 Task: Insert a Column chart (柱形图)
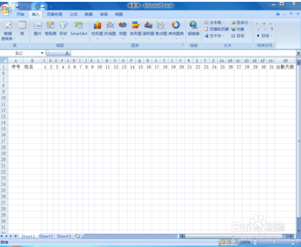97,30
